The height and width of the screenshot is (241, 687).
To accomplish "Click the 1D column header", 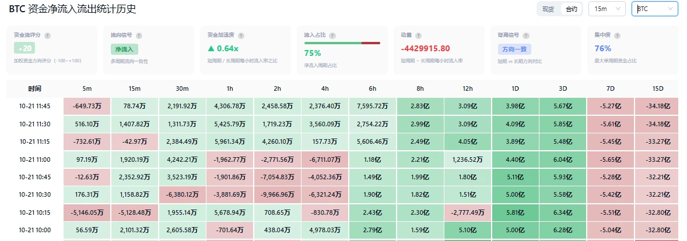I will pos(516,89).
